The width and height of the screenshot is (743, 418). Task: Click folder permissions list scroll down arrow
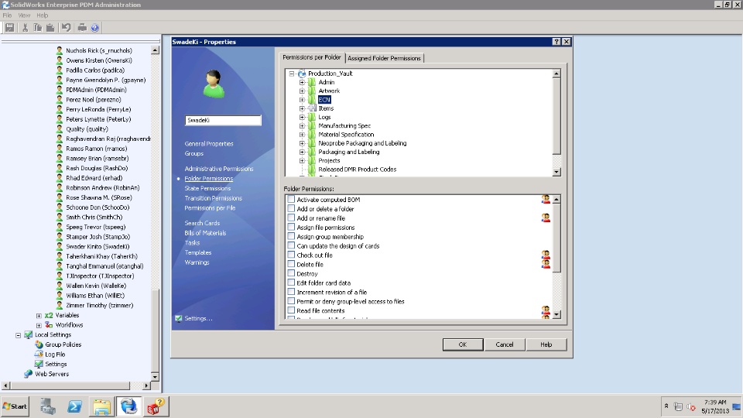tap(556, 315)
